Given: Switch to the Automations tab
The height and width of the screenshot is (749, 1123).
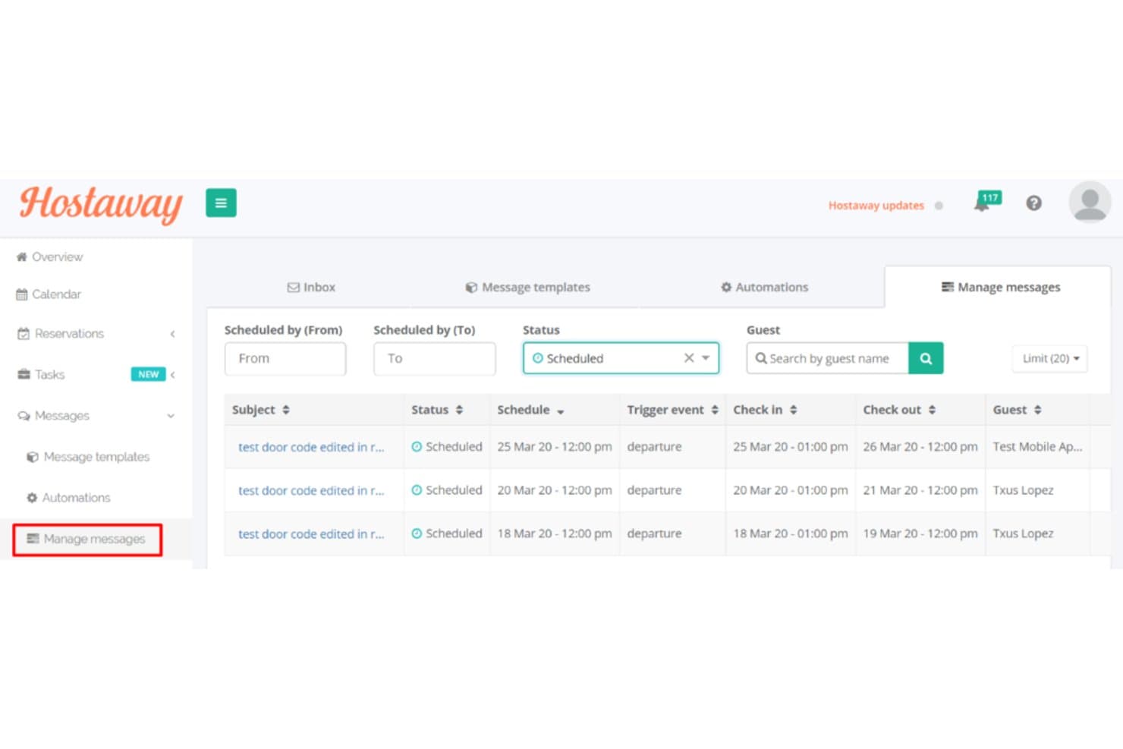Looking at the screenshot, I should (x=764, y=288).
